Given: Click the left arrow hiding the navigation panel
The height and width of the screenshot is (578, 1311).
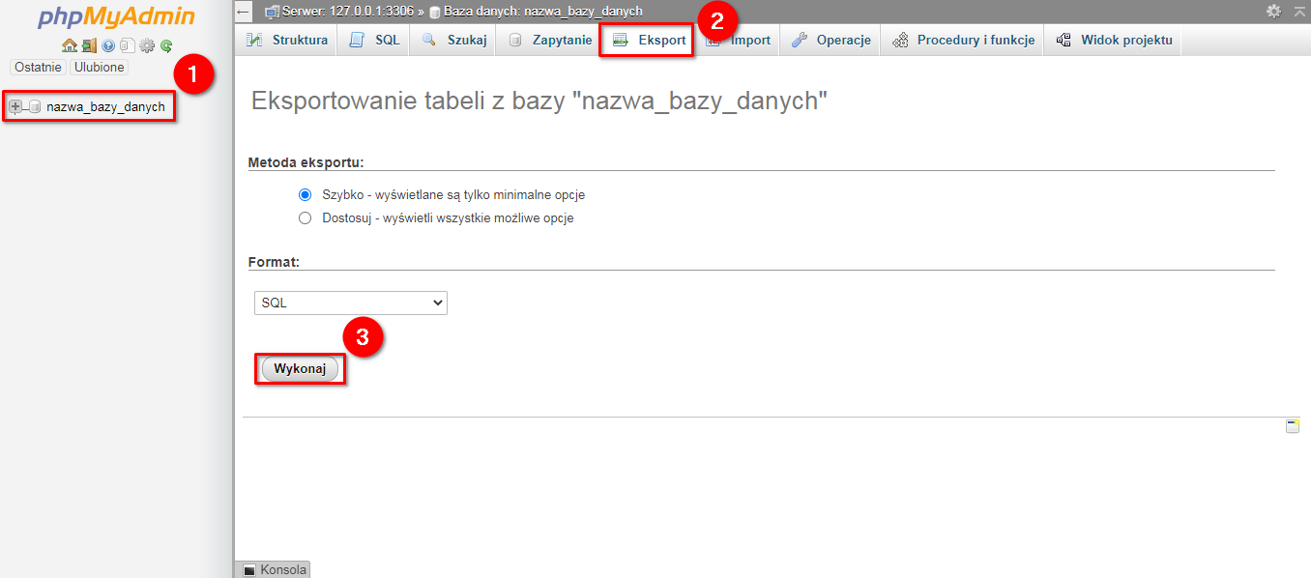Looking at the screenshot, I should [244, 12].
